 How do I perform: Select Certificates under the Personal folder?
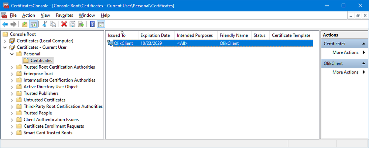[x=41, y=61]
